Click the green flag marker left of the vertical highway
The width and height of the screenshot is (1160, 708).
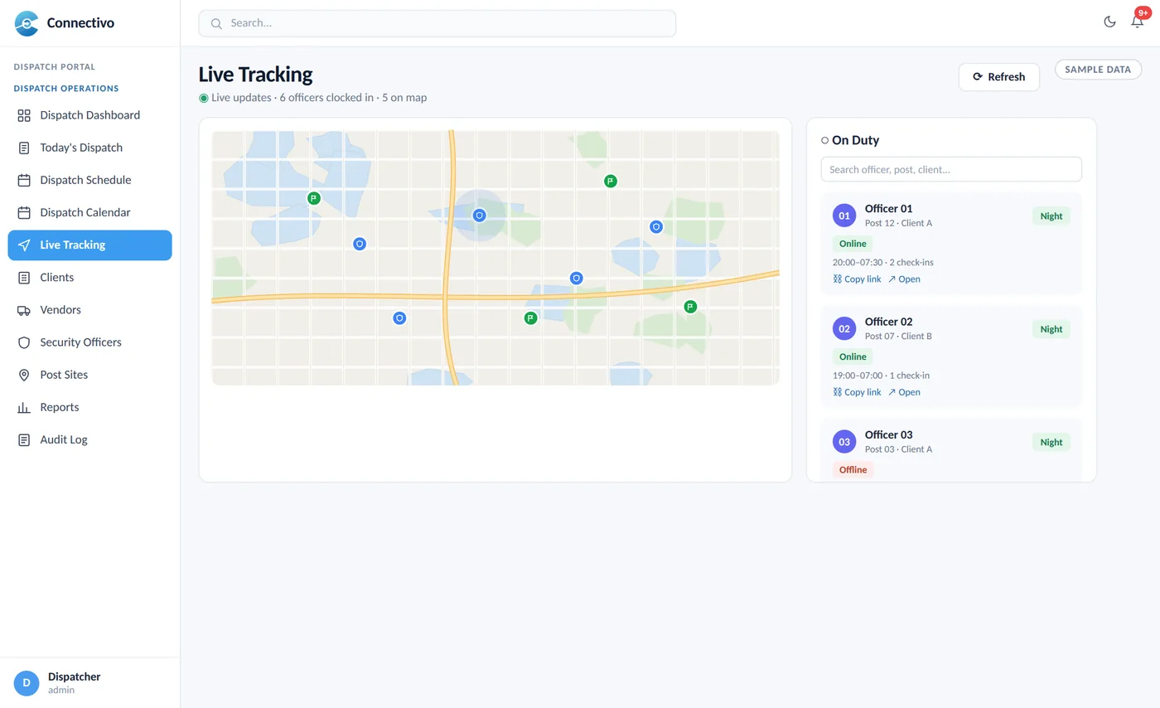pyautogui.click(x=313, y=198)
